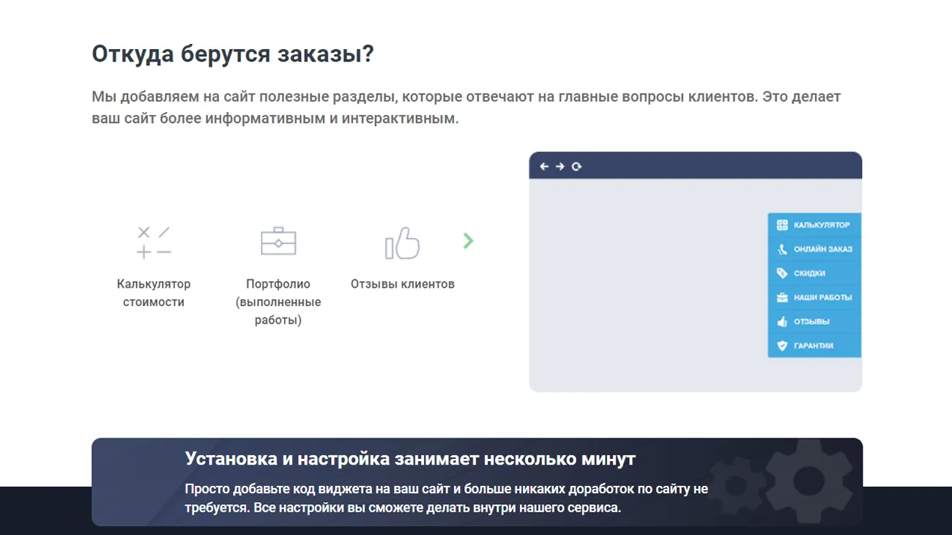952x535 pixels.
Task: Click the thumbs-up reviews icon
Action: pos(402,242)
